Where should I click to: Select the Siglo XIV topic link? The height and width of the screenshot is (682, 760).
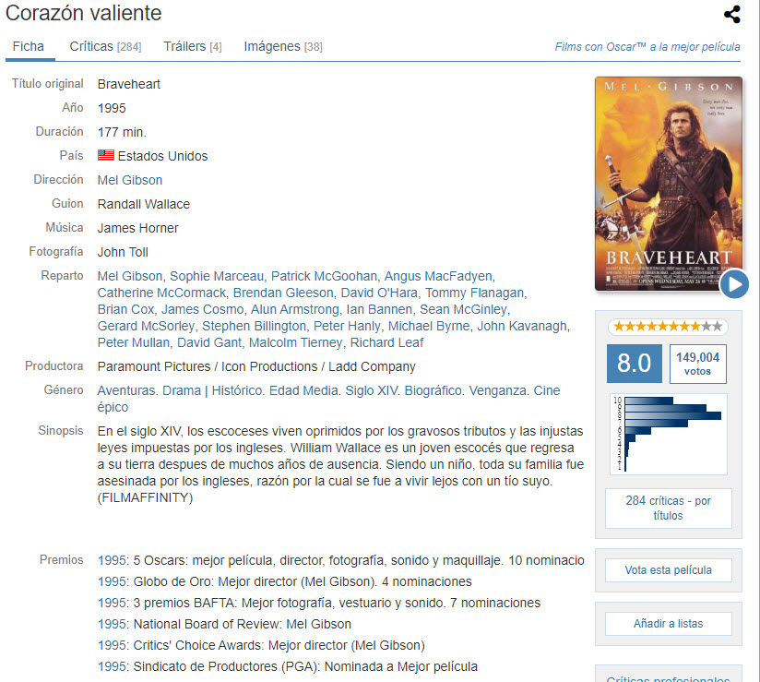point(372,390)
